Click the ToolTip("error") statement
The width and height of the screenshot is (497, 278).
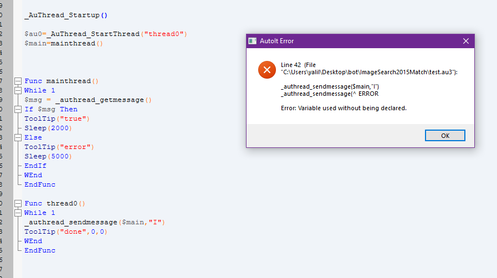[x=59, y=147]
